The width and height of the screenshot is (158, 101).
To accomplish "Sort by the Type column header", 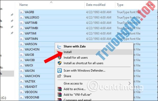I will 120,5.
